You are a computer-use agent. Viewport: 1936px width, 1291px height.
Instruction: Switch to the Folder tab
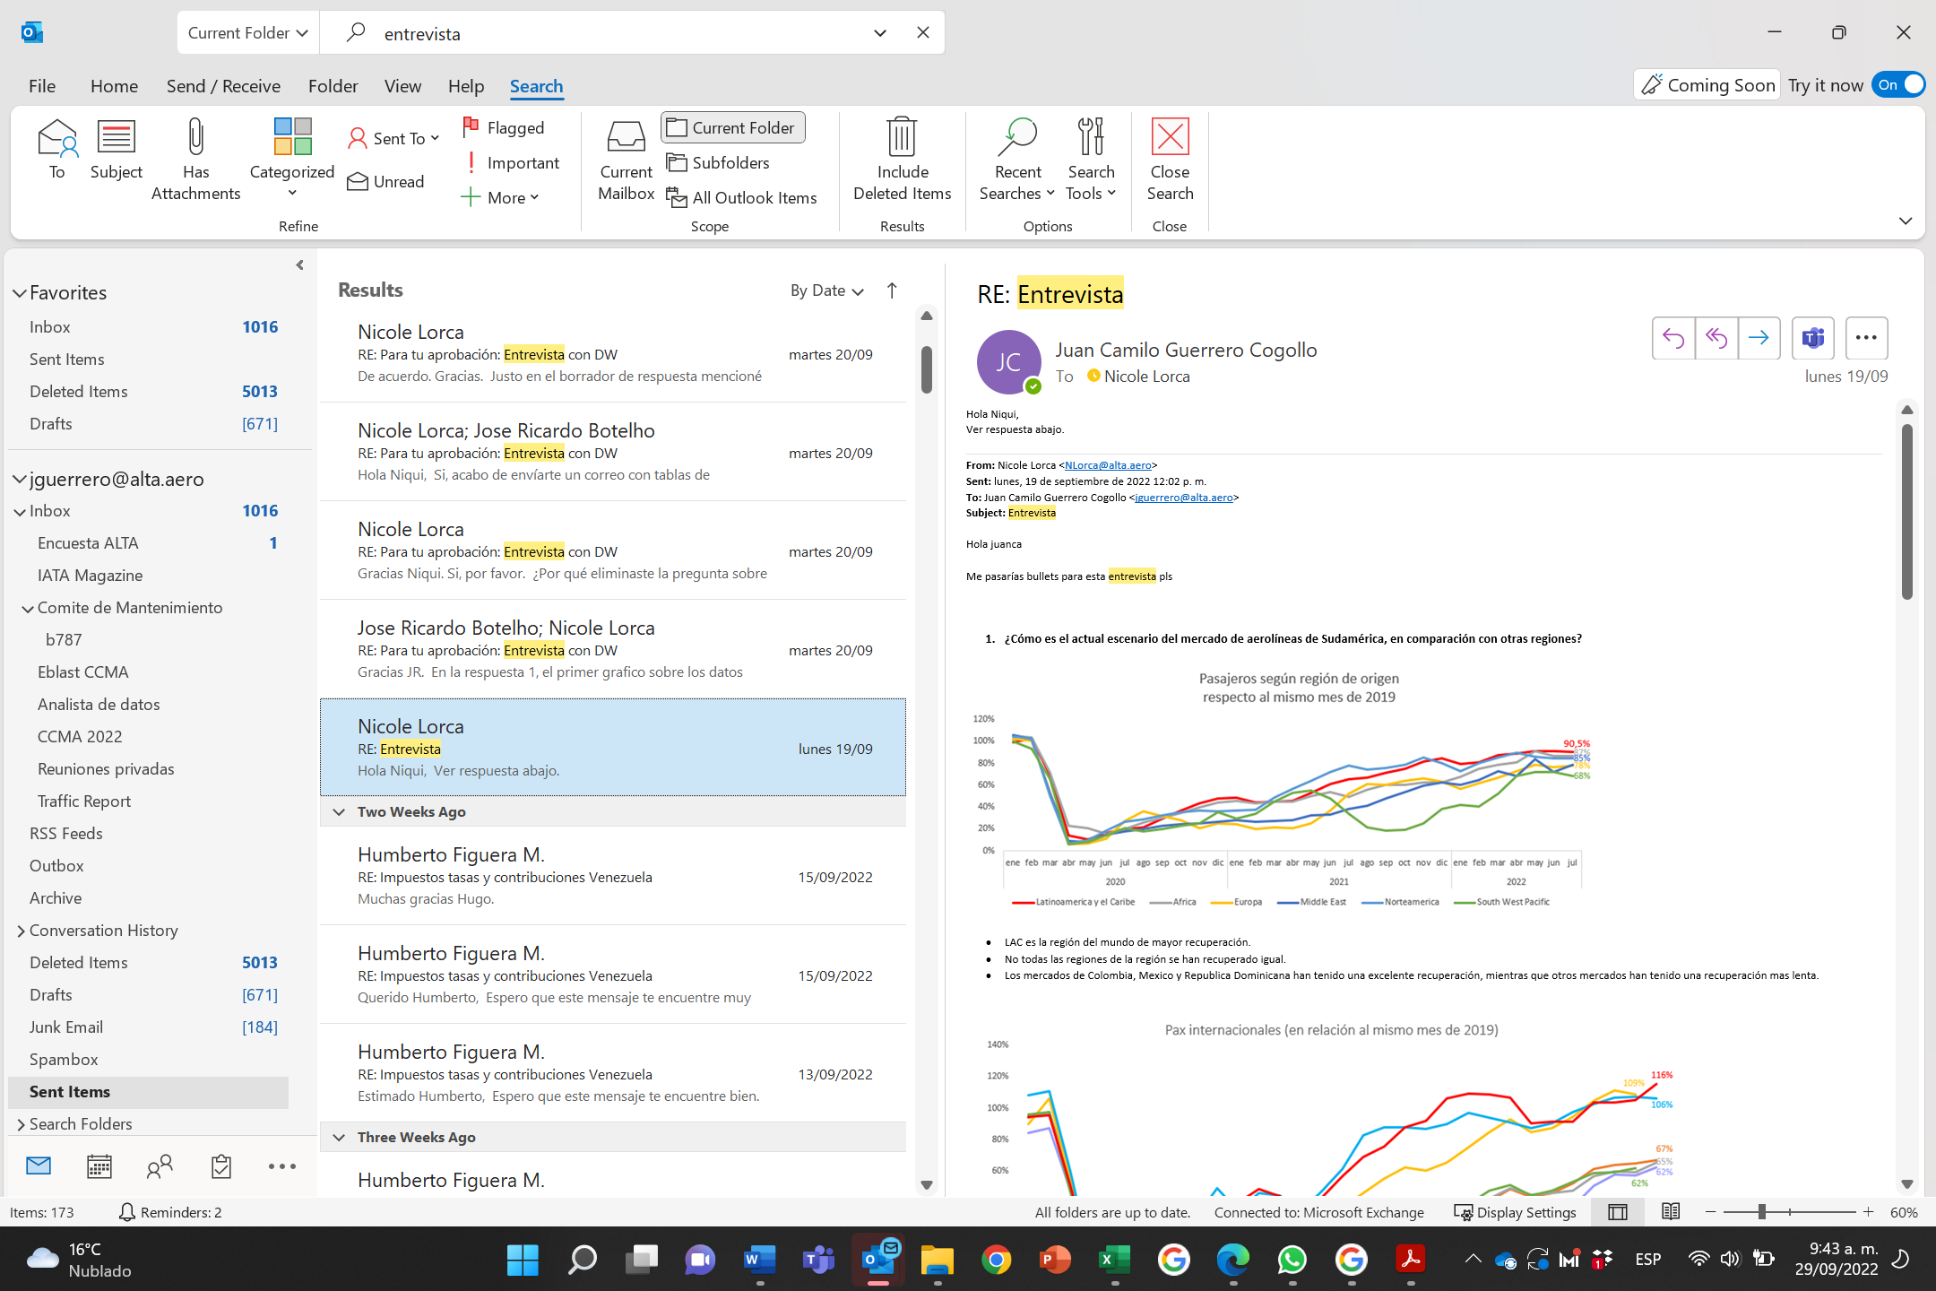point(333,86)
